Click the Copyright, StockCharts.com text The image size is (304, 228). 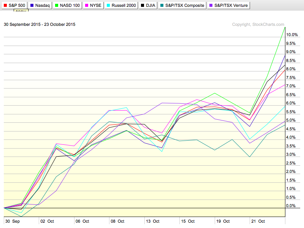point(258,24)
